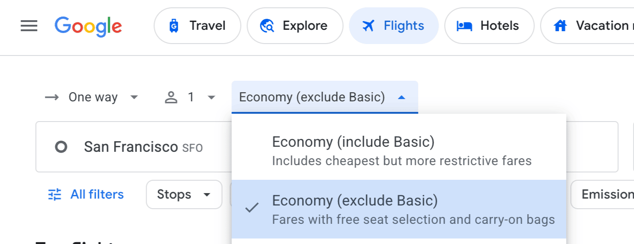634x244 pixels.
Task: Open the Stops filter dropdown
Action: [x=184, y=194]
